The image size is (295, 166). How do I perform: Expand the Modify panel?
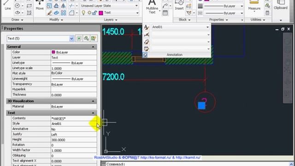(x=56, y=19)
